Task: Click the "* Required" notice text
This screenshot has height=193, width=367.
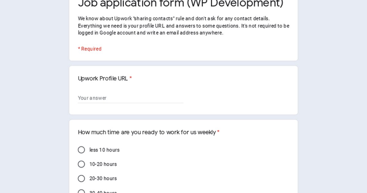Action: click(x=90, y=49)
